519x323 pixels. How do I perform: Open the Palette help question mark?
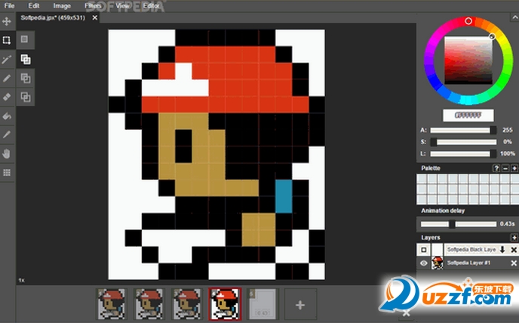(x=496, y=168)
